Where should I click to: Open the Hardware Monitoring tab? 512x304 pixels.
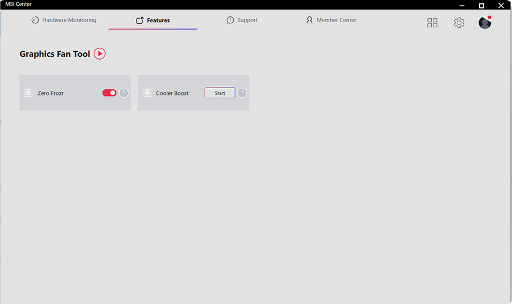64,20
